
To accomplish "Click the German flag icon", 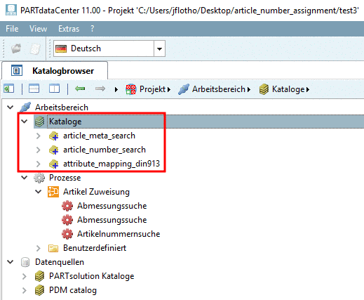I will (61, 48).
